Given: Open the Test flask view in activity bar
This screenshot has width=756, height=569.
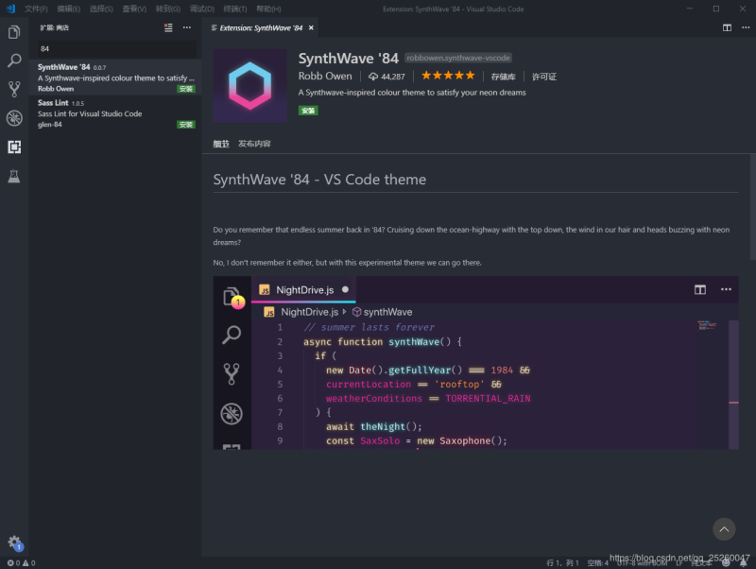Looking at the screenshot, I should click(14, 176).
